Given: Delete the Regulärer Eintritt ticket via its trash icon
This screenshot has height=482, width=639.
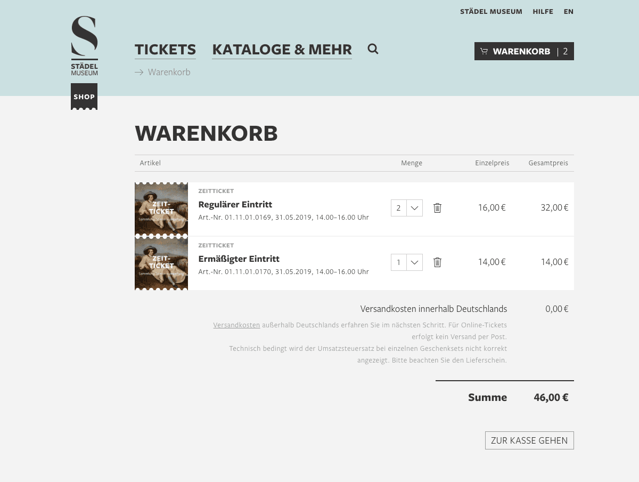Looking at the screenshot, I should click(x=437, y=208).
